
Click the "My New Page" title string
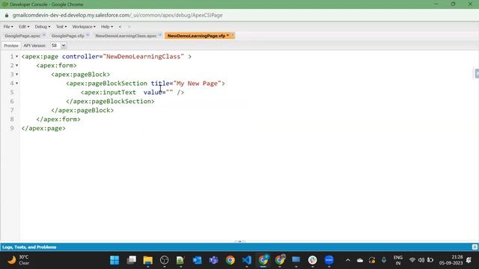click(x=197, y=83)
